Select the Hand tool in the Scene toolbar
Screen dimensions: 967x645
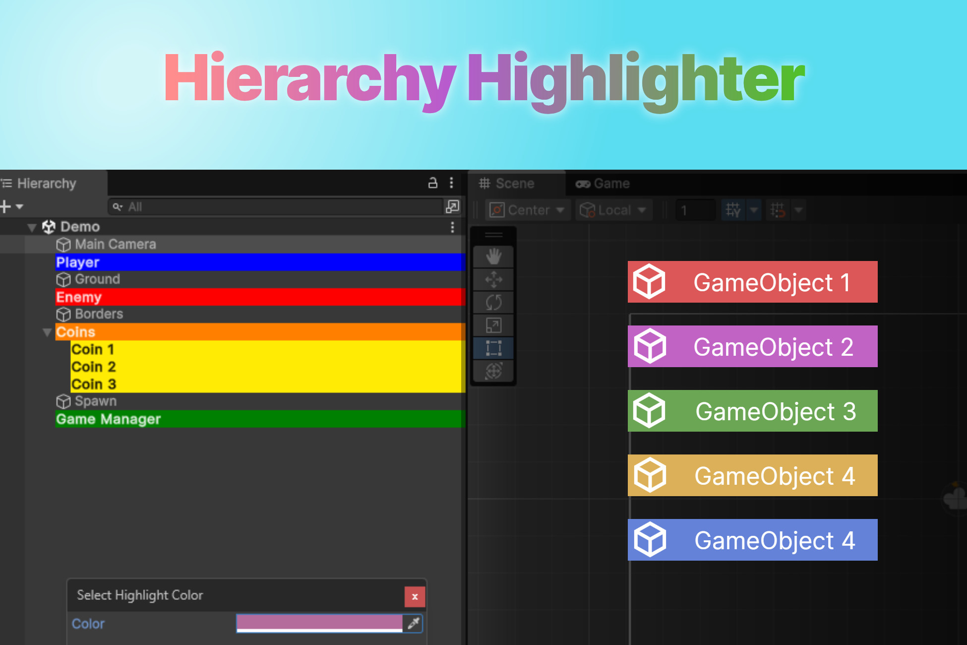tap(493, 256)
